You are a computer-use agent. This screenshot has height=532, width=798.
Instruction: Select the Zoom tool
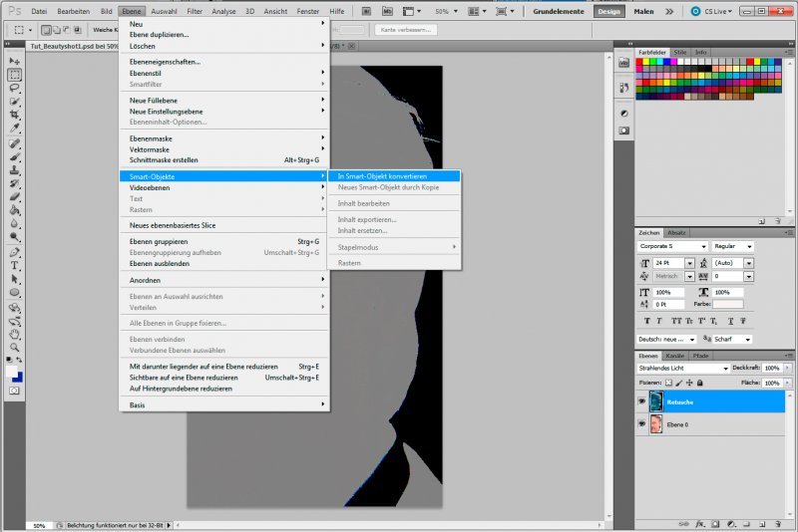[14, 348]
